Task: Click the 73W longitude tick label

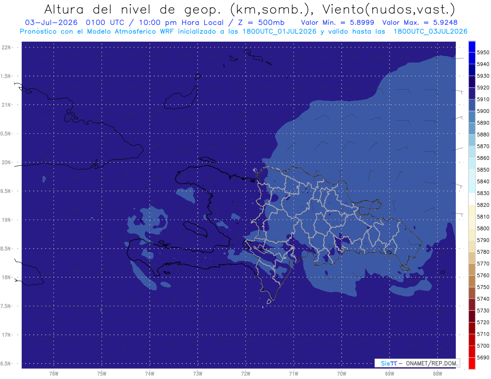Action: click(x=198, y=373)
